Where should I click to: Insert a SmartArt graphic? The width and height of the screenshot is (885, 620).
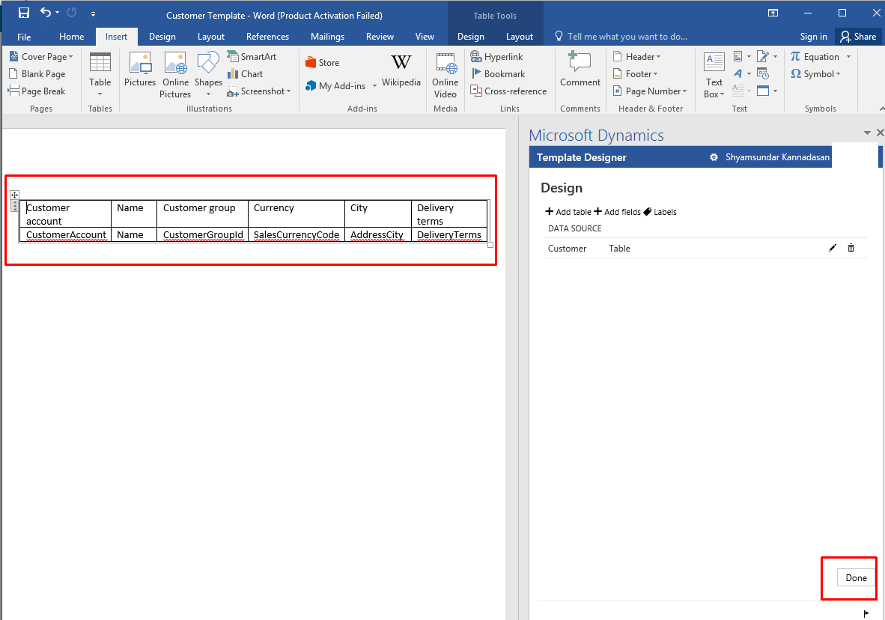[x=252, y=56]
